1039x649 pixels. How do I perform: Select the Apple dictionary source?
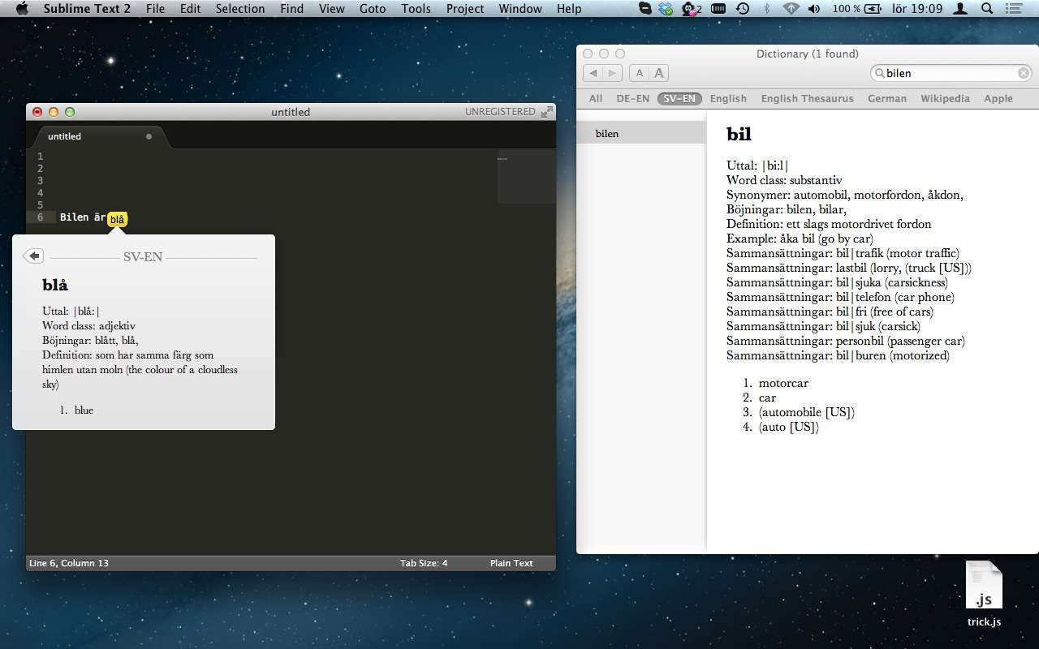pos(998,98)
